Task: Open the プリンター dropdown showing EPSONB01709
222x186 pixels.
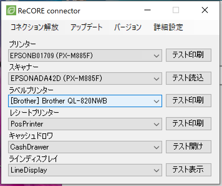Action: tap(85, 55)
